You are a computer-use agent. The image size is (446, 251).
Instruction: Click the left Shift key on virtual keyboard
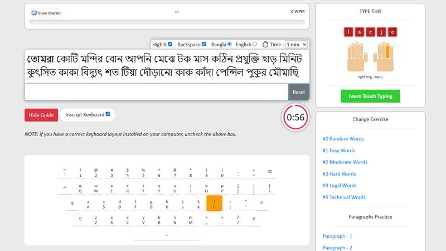(x=80, y=219)
